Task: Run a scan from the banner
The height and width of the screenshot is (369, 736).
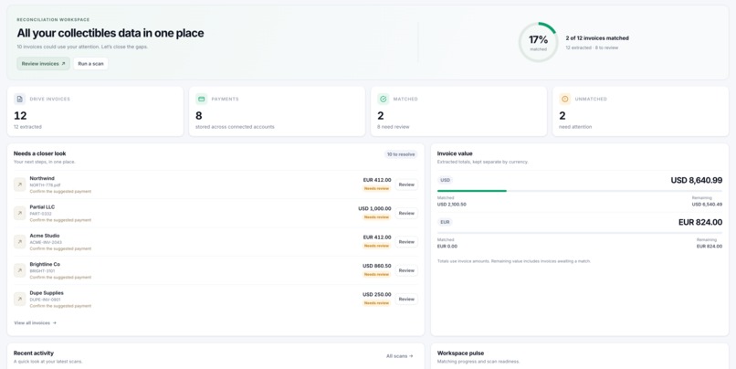Action: (90, 63)
